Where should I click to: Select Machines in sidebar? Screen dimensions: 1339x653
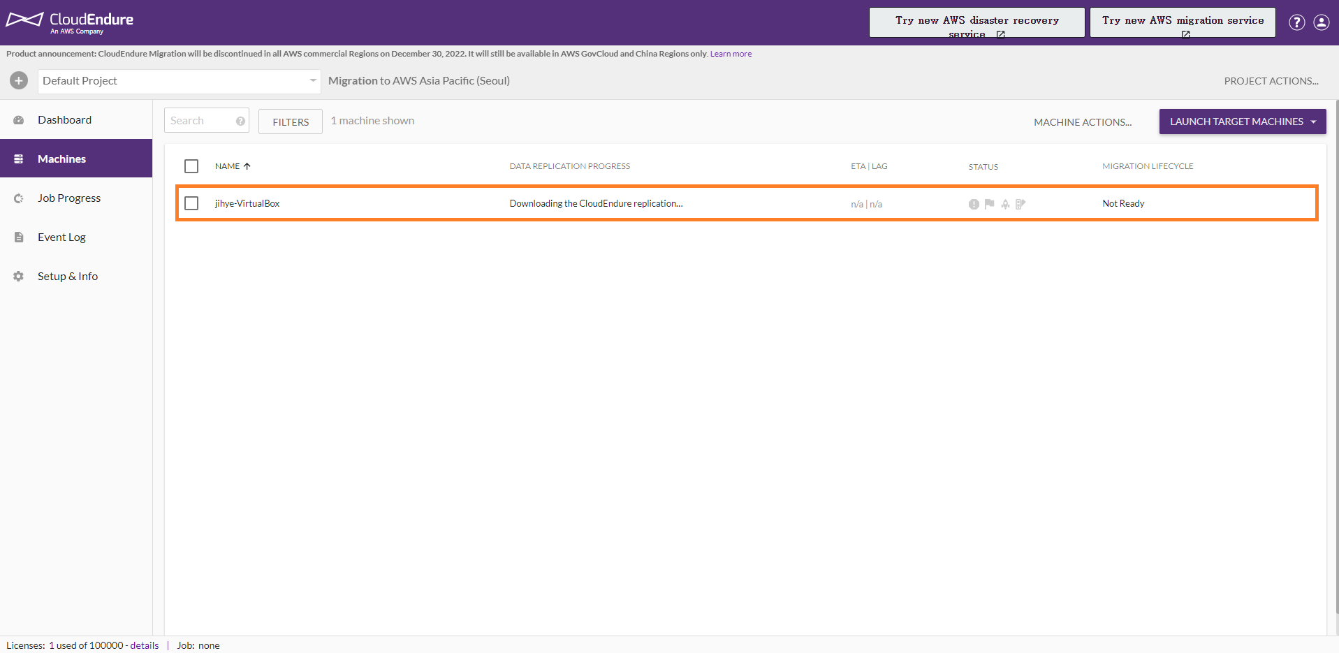point(76,159)
